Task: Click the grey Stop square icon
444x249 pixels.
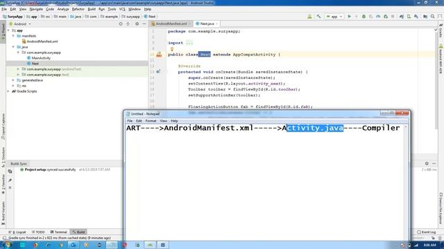Action: click(x=393, y=17)
